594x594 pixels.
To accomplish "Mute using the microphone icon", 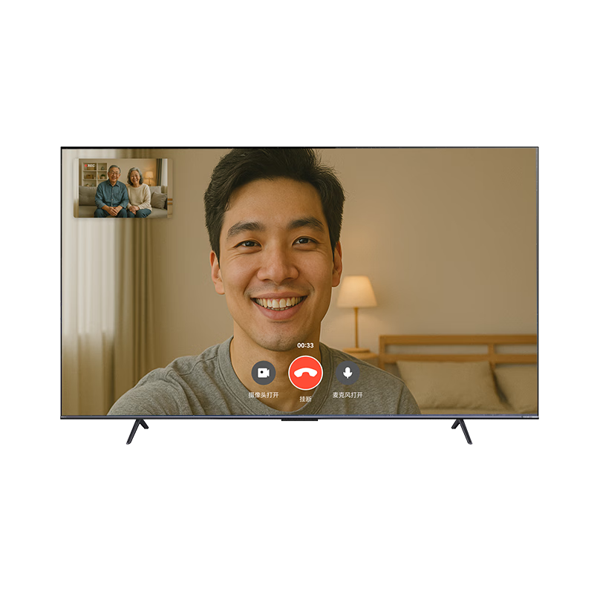I will [x=347, y=373].
